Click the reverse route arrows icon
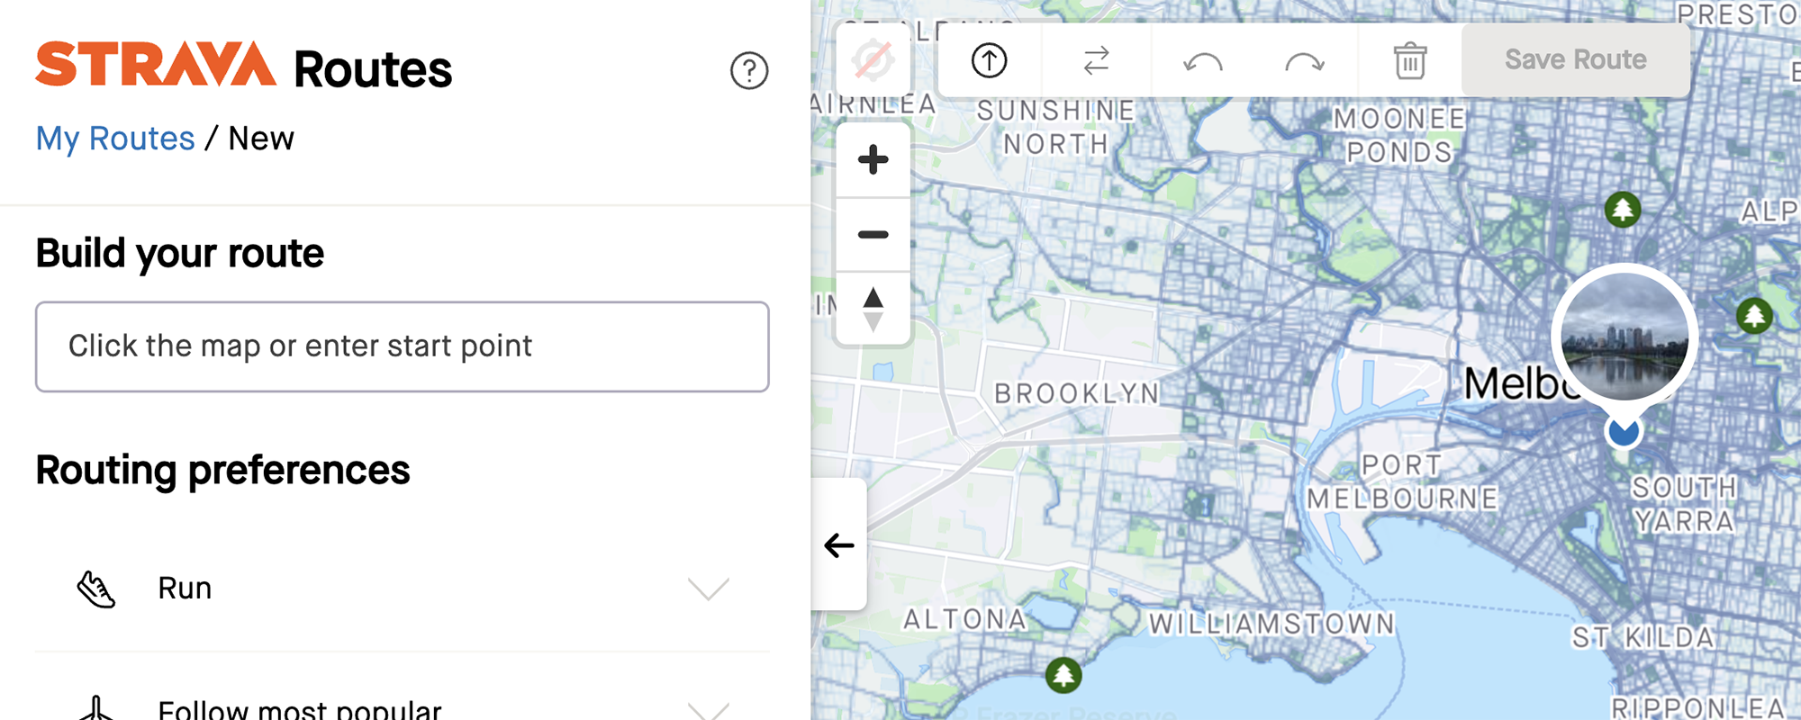This screenshot has width=1801, height=720. (x=1096, y=60)
